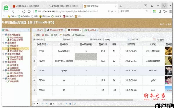The width and height of the screenshot is (174, 108).
Task: Open the search magnifier in 点此搜索 box
Action: pyautogui.click(x=146, y=11)
